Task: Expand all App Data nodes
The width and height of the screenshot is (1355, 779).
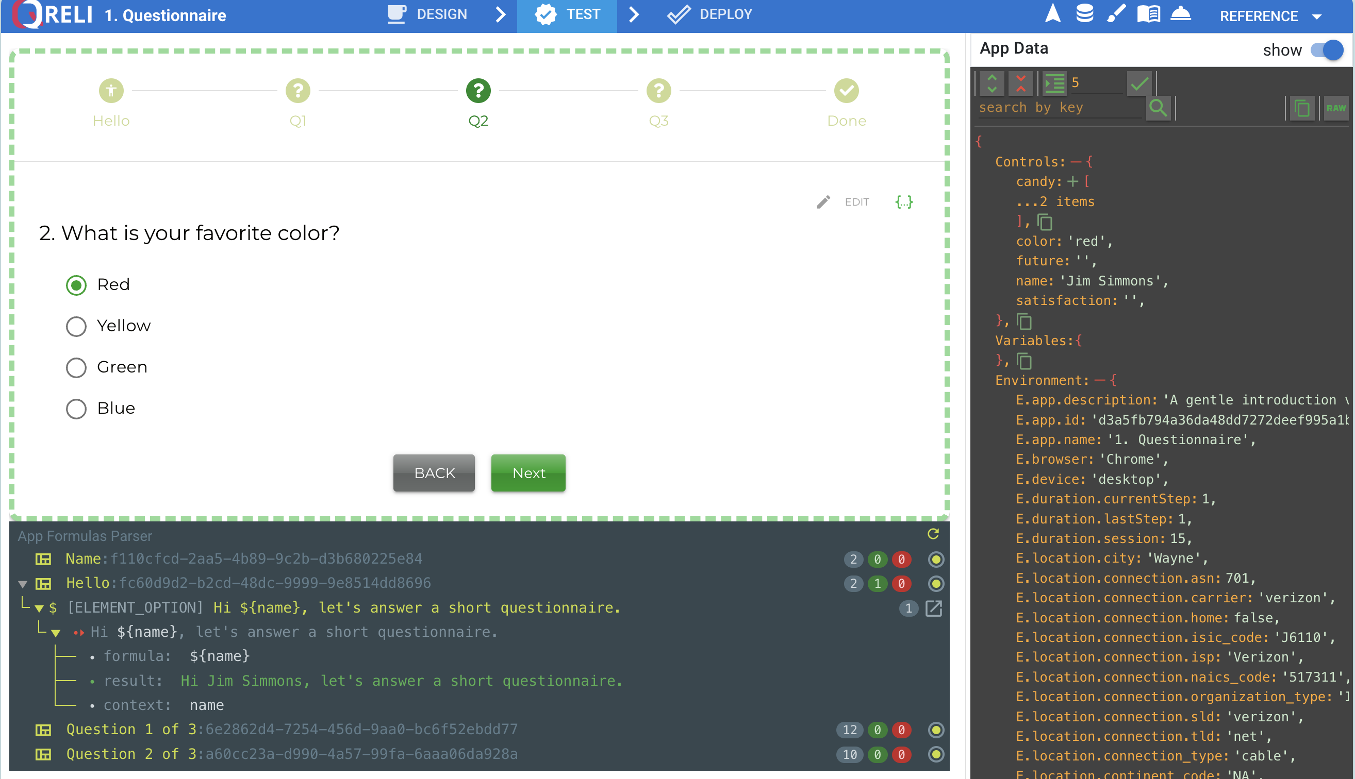Action: [992, 83]
